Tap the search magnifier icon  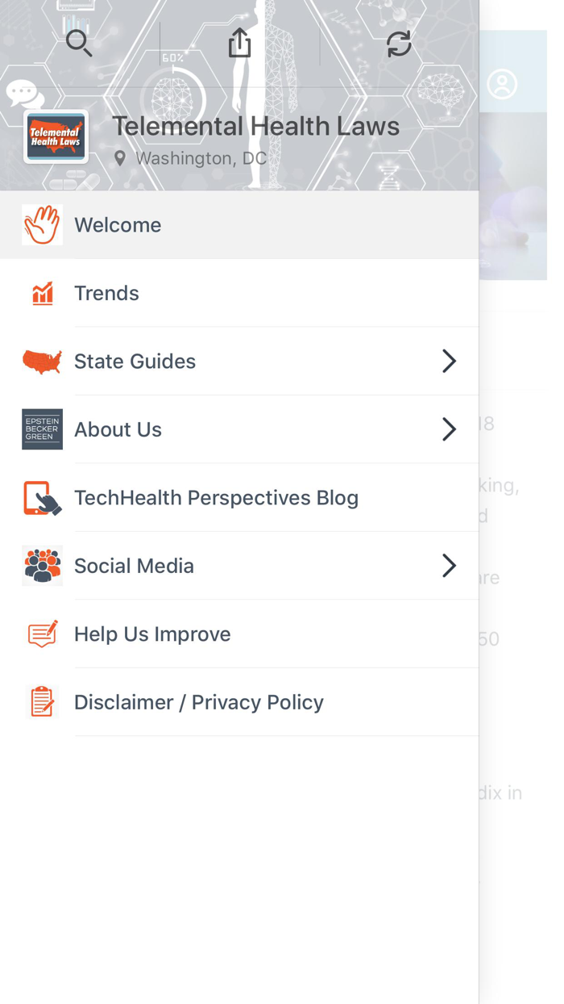click(79, 43)
